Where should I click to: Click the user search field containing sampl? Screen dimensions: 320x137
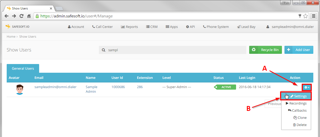point(172,50)
